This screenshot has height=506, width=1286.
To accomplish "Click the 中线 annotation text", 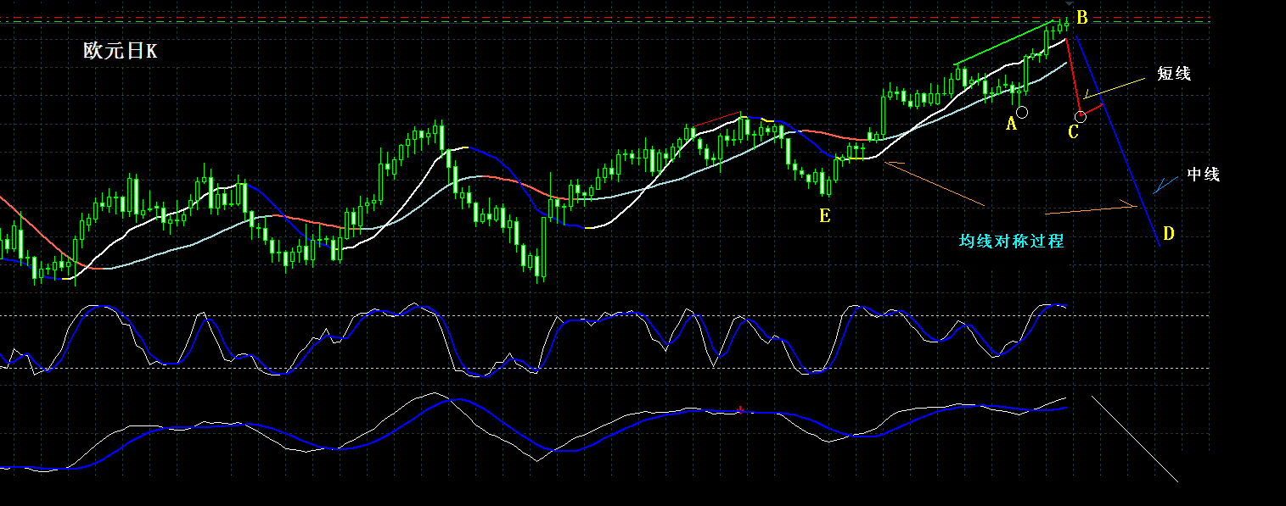I will click(x=1203, y=175).
